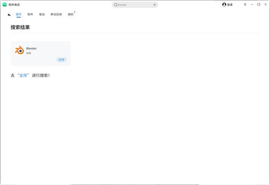The height and width of the screenshot is (185, 270).
Task: Focus the search field containing "blender"
Action: [x=135, y=5]
